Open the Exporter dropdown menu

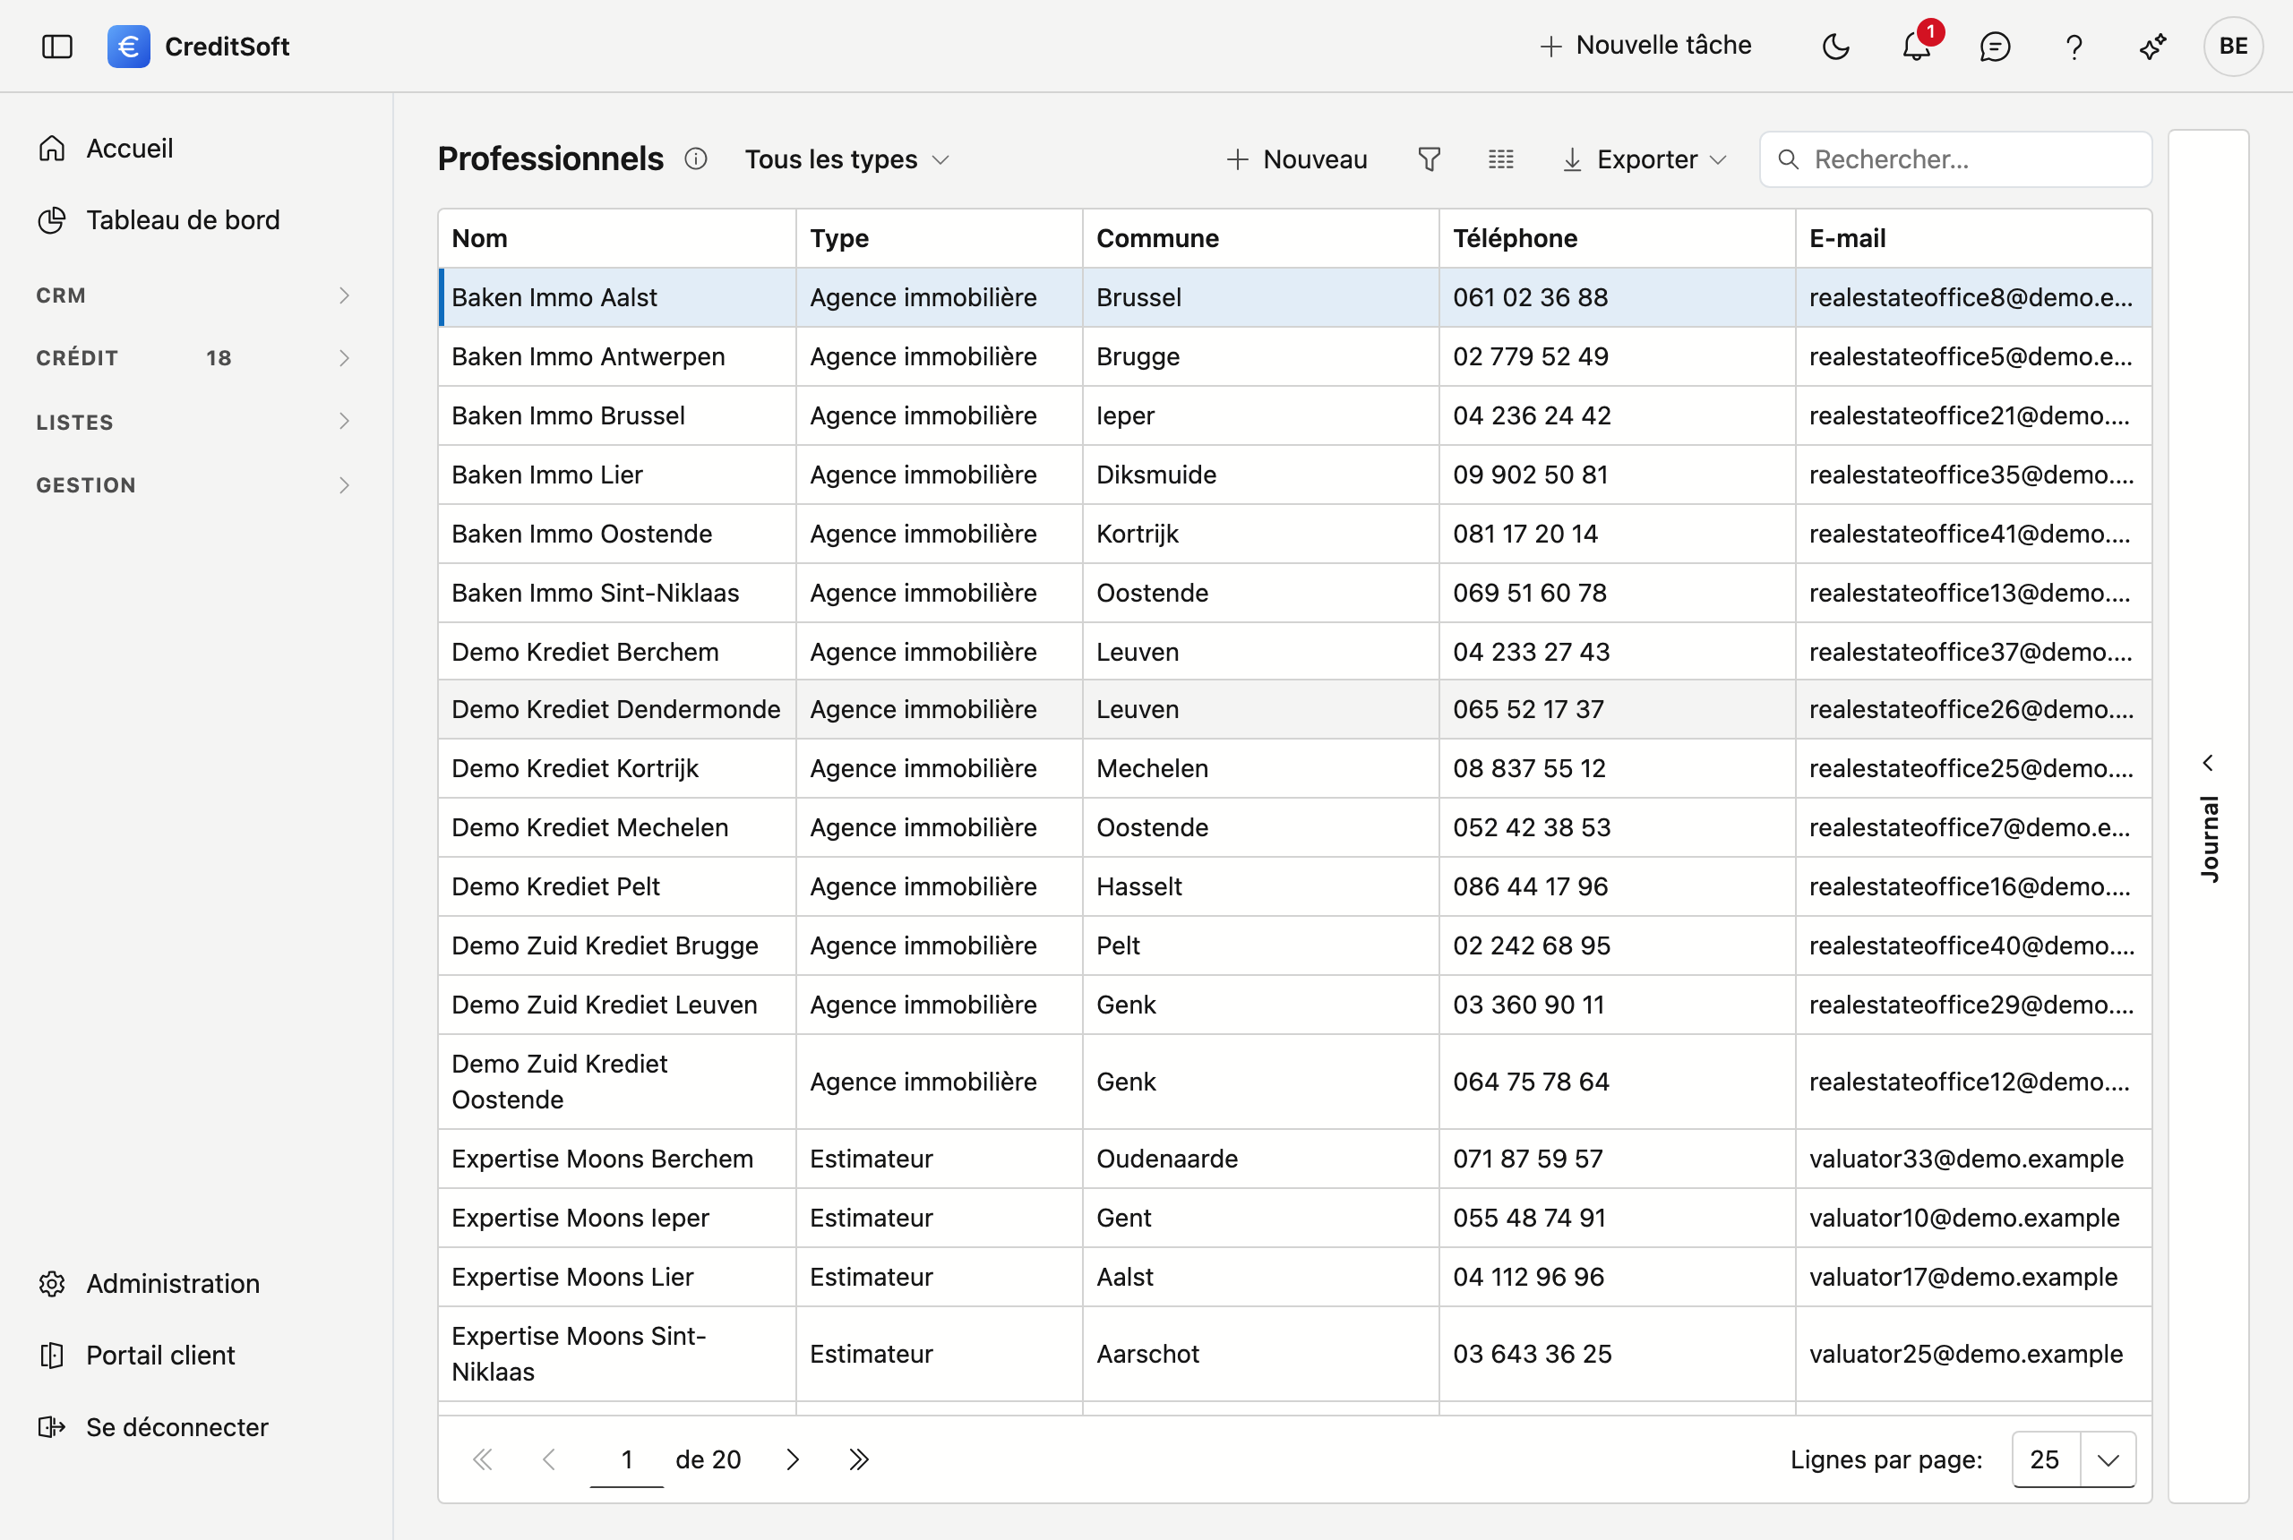[1645, 159]
